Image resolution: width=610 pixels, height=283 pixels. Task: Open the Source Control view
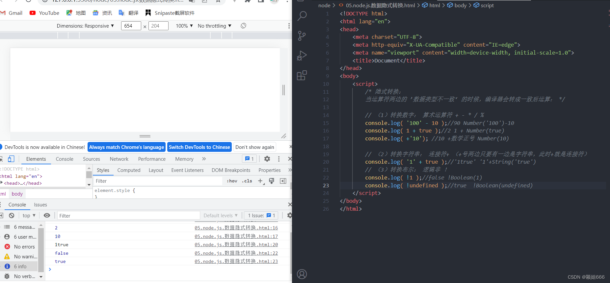click(x=302, y=35)
